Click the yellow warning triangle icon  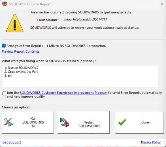(15, 23)
